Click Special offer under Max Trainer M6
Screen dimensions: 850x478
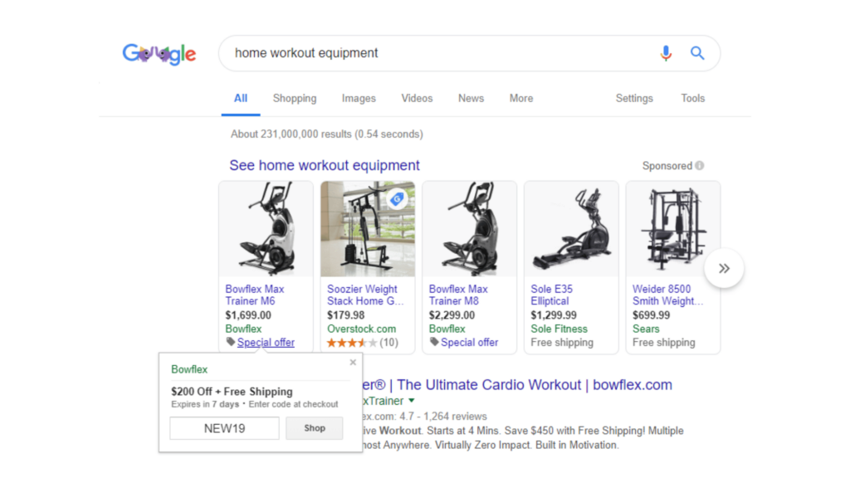pyautogui.click(x=266, y=343)
